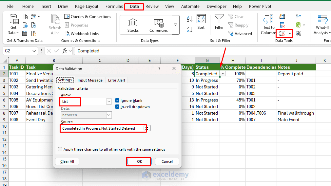Click the Flash Fill icon
331x186 pixels.
click(282, 16)
